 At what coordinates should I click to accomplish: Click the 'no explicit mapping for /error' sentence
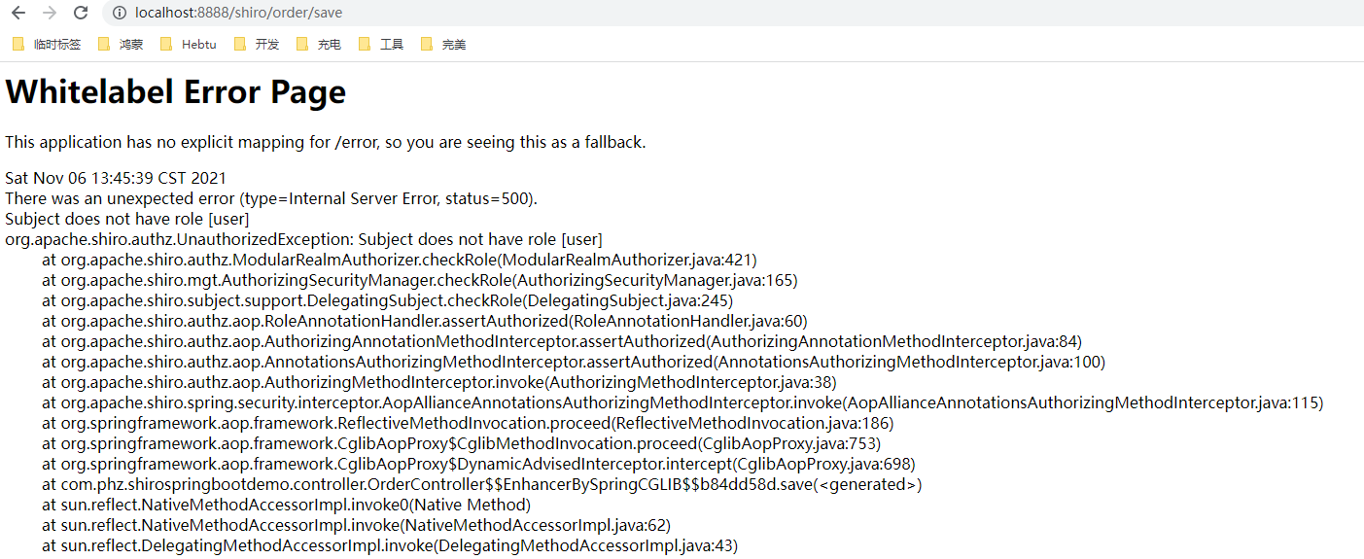(326, 142)
